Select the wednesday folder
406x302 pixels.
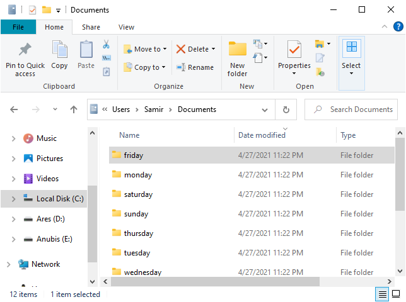[x=251, y=272]
